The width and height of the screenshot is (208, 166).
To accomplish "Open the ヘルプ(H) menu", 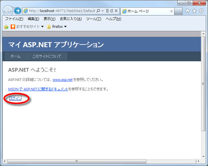I will click(x=113, y=19).
